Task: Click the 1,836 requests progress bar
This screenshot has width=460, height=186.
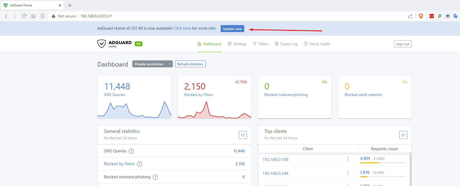Action: [x=383, y=176]
